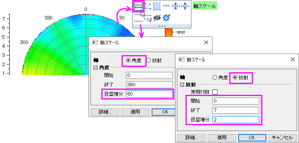Click the 目盛増分 field showing 2

coord(236,120)
